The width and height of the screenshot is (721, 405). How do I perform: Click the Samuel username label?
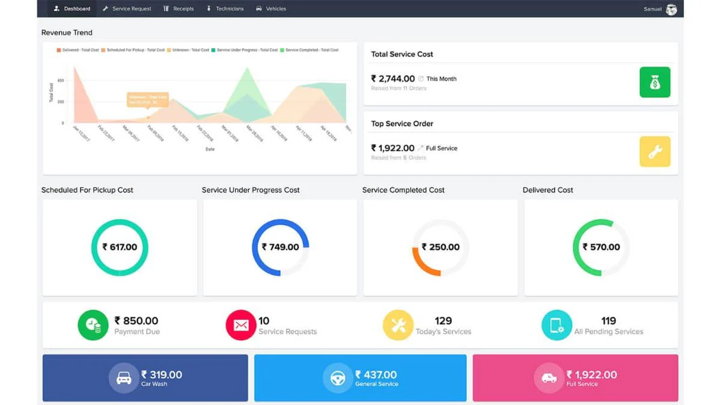[653, 9]
